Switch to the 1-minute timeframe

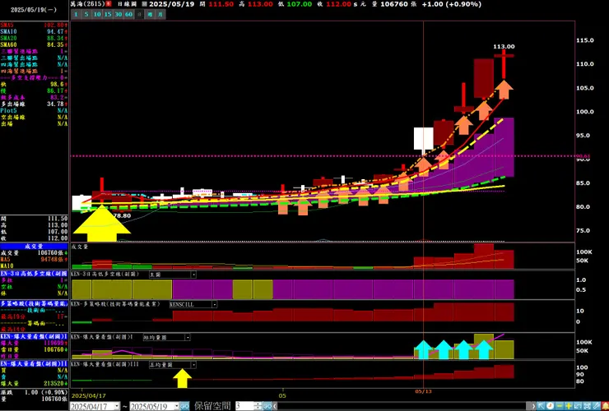coord(76,14)
